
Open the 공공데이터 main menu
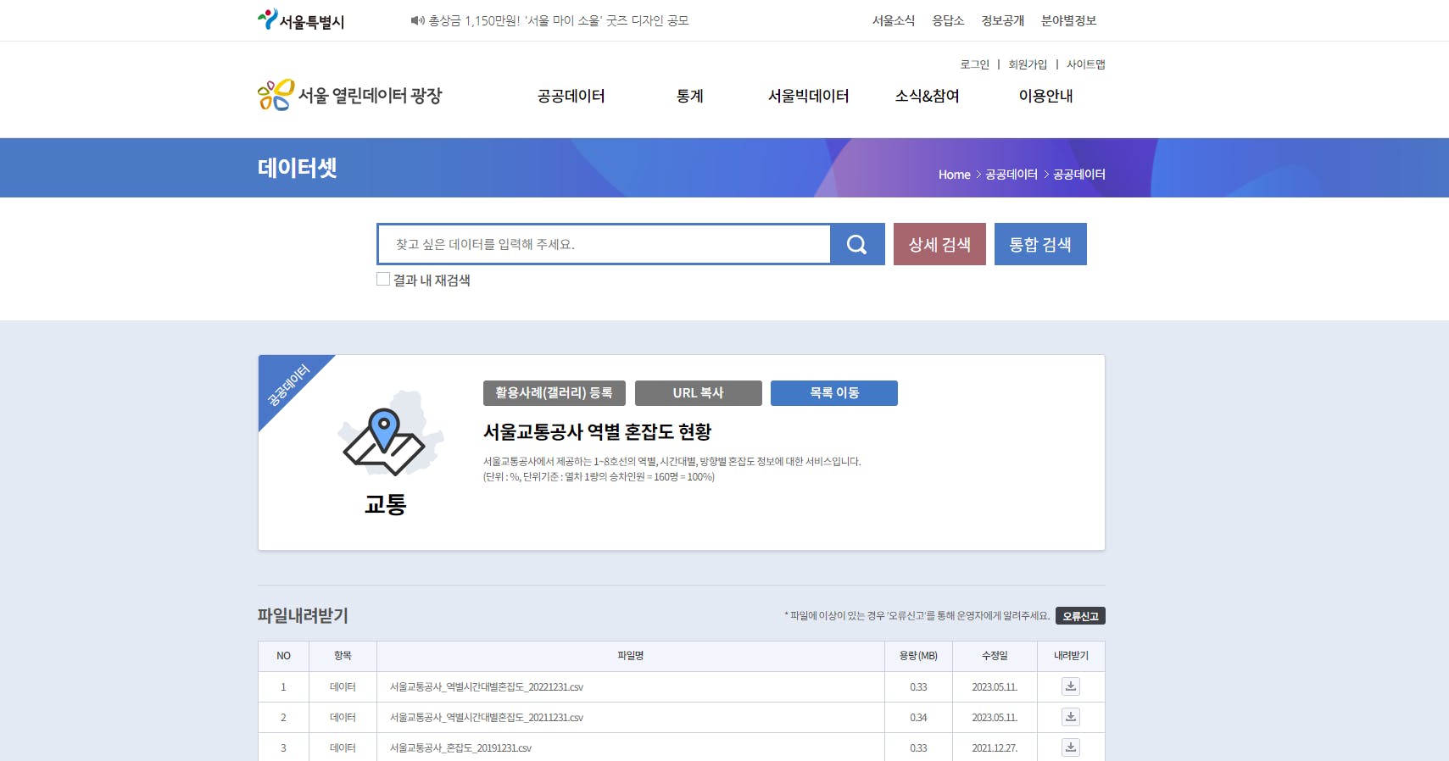point(571,96)
